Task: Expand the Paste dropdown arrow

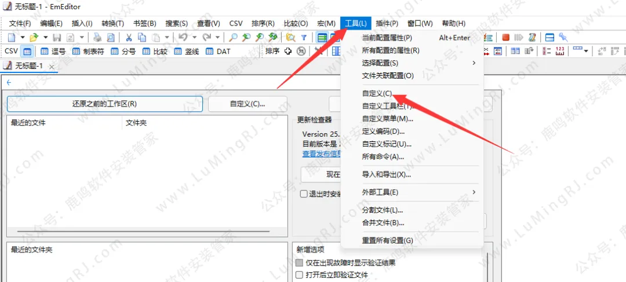Action: pyautogui.click(x=168, y=38)
